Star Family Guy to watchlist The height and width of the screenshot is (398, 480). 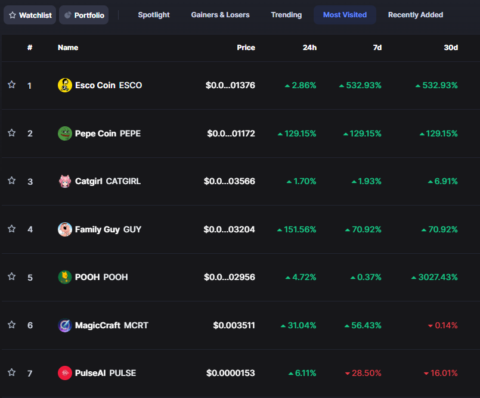click(12, 229)
